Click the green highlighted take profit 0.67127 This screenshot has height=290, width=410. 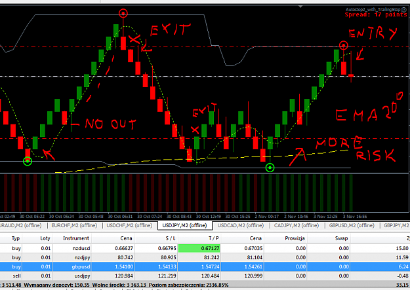pos(199,248)
